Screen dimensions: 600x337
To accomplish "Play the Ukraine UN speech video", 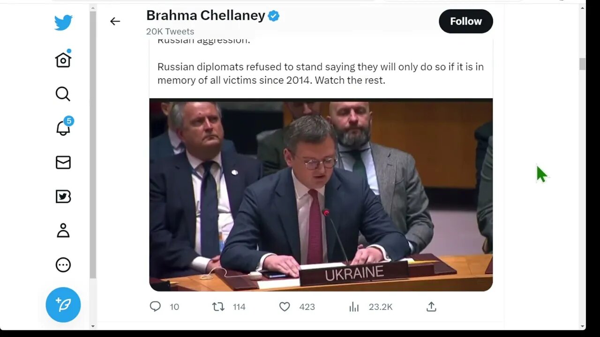I will (x=321, y=194).
